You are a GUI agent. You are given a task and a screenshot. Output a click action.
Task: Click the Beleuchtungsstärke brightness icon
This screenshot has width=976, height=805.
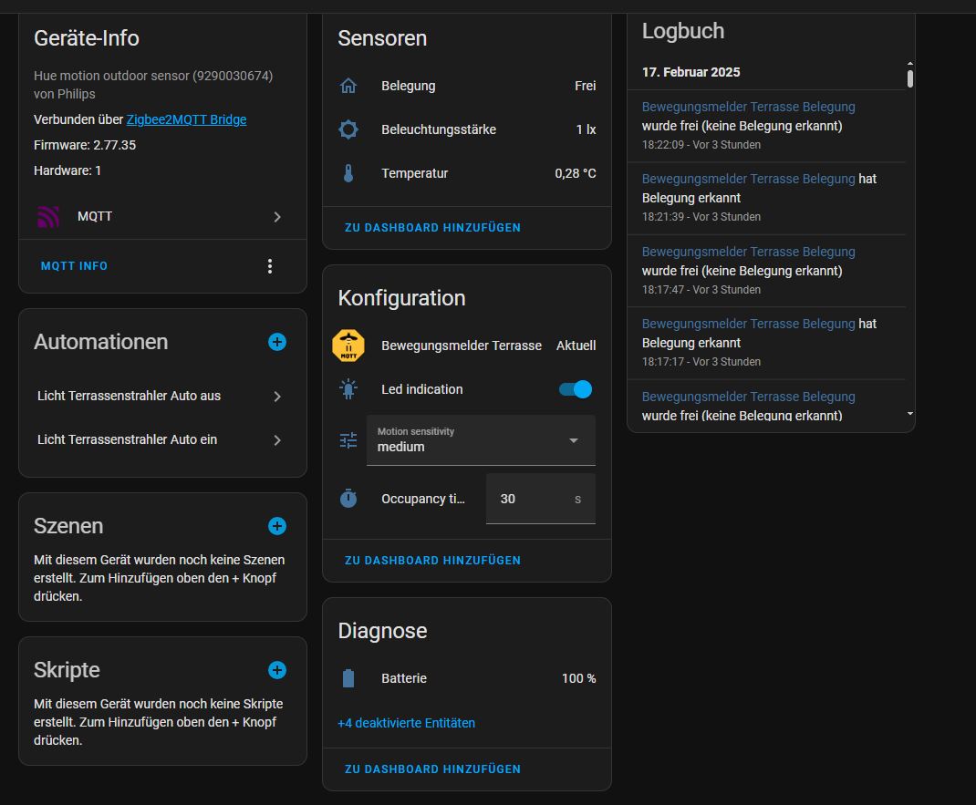pos(348,129)
